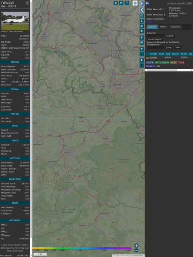This screenshot has height=257, width=193.
Task: Switch to the Filters tab
Action: 163,27
